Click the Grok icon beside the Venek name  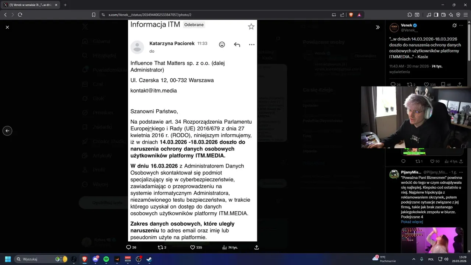click(454, 25)
